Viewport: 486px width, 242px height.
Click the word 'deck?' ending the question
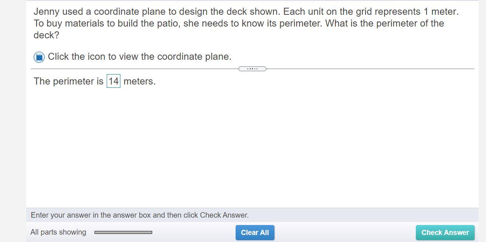coord(46,35)
